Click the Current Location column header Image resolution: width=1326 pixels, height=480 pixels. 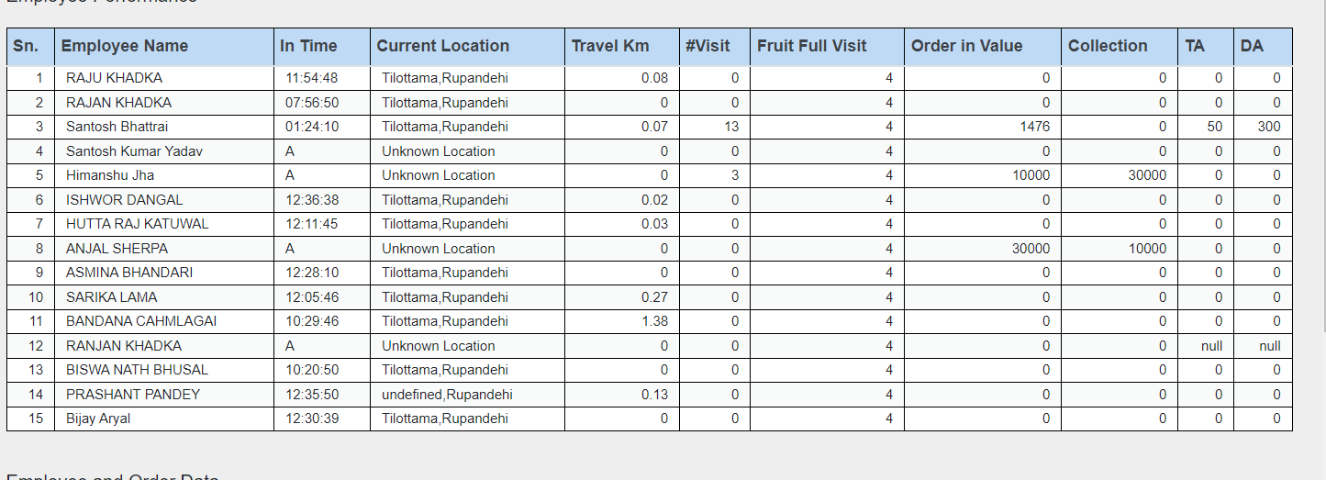pyautogui.click(x=442, y=46)
